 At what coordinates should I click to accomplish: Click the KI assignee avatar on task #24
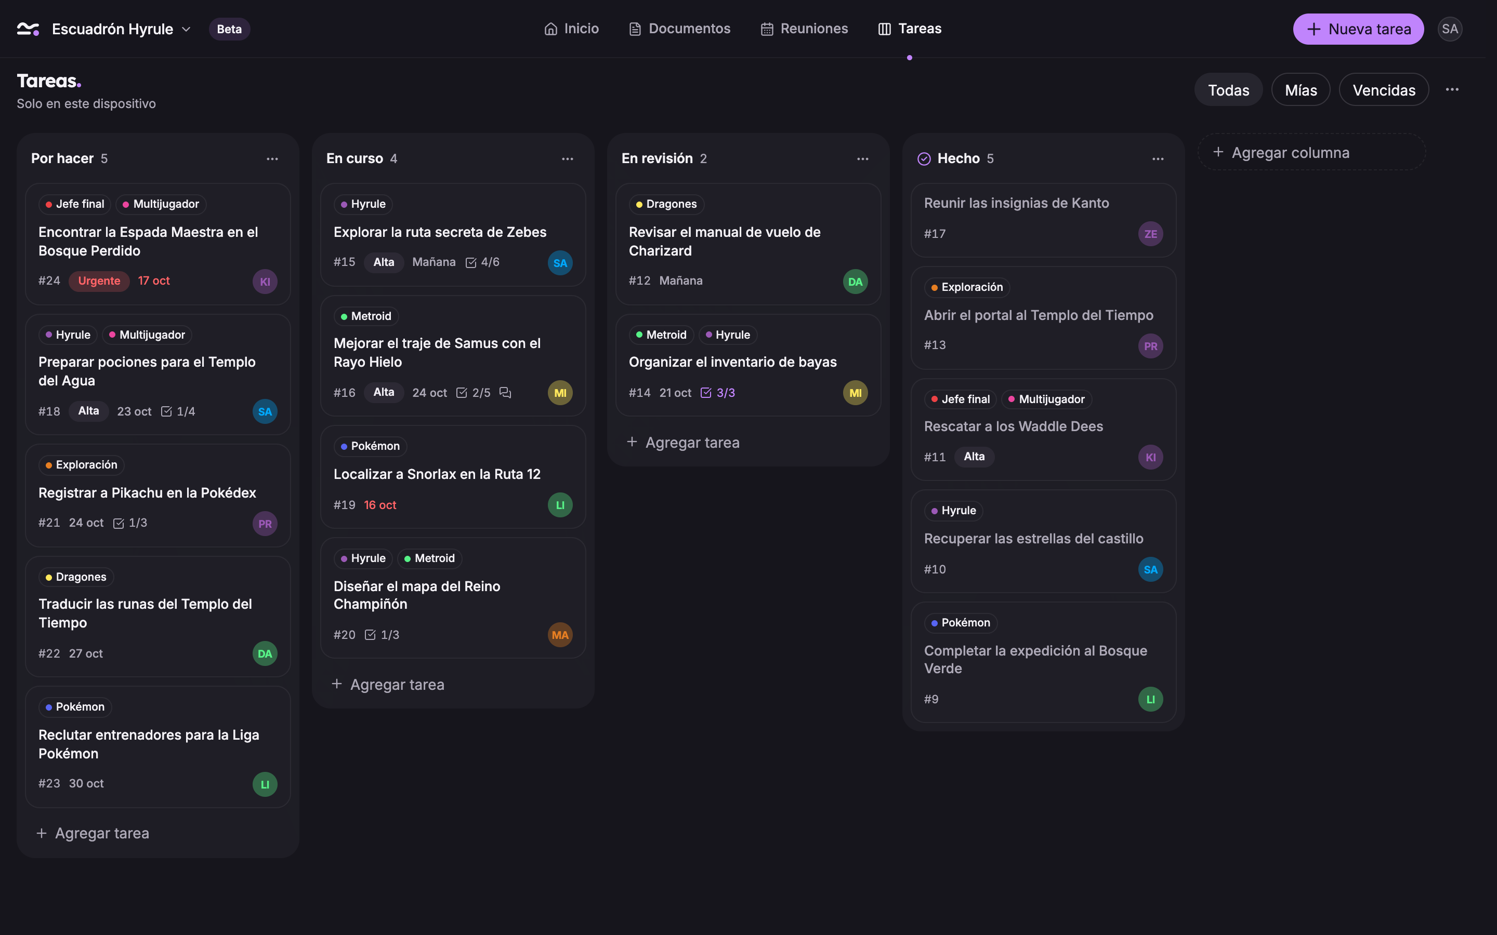click(265, 282)
